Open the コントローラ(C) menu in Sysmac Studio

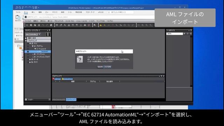coord(70,21)
